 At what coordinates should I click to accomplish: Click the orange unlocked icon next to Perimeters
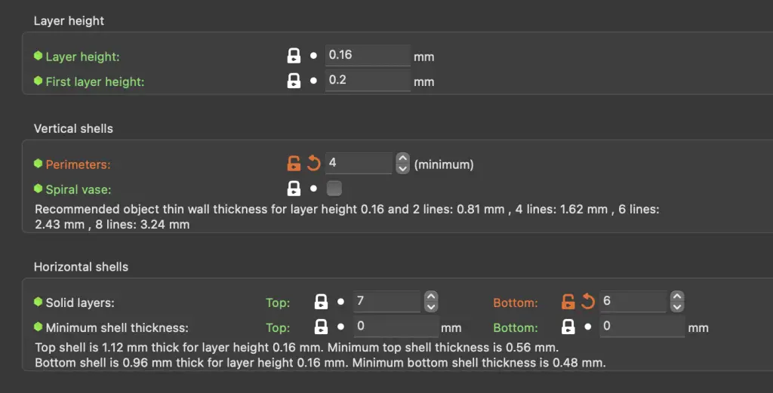pos(294,163)
